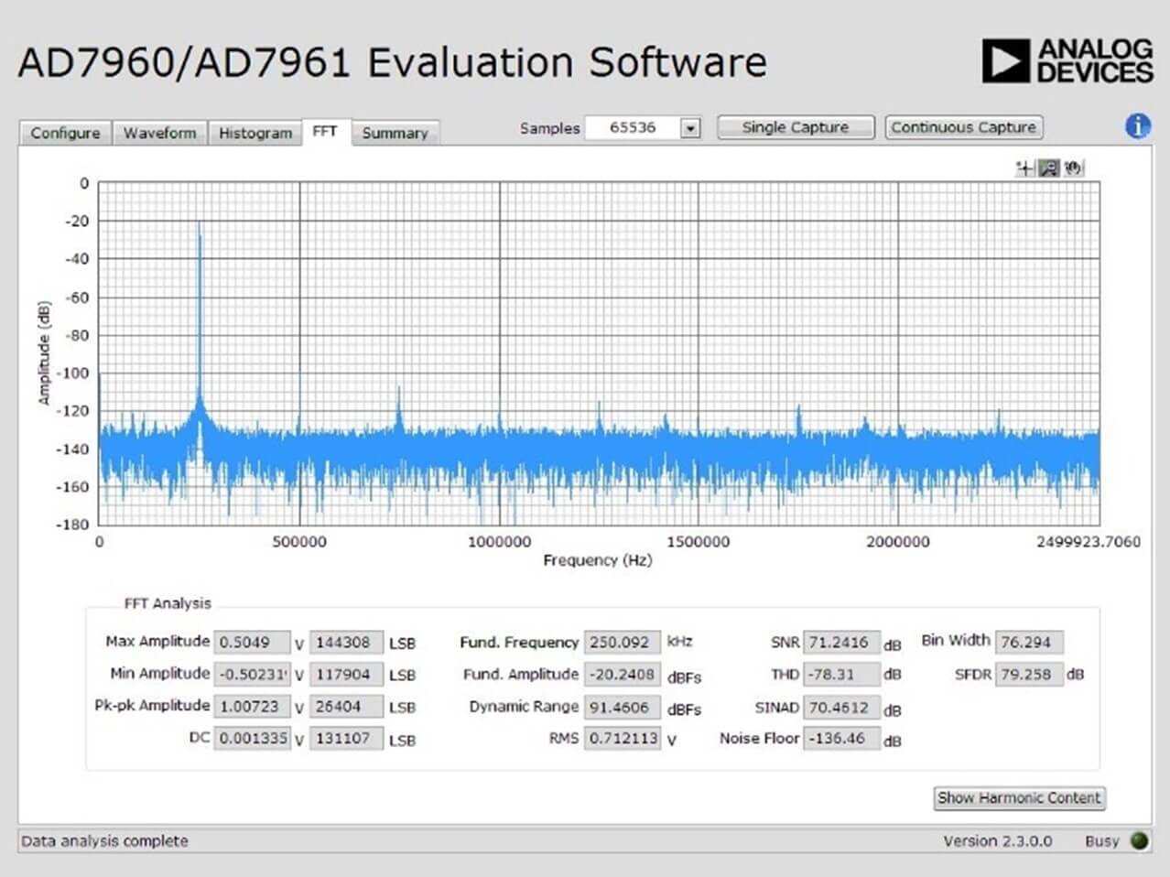Open the blue info help icon
This screenshot has width=1170, height=877.
pyautogui.click(x=1138, y=126)
